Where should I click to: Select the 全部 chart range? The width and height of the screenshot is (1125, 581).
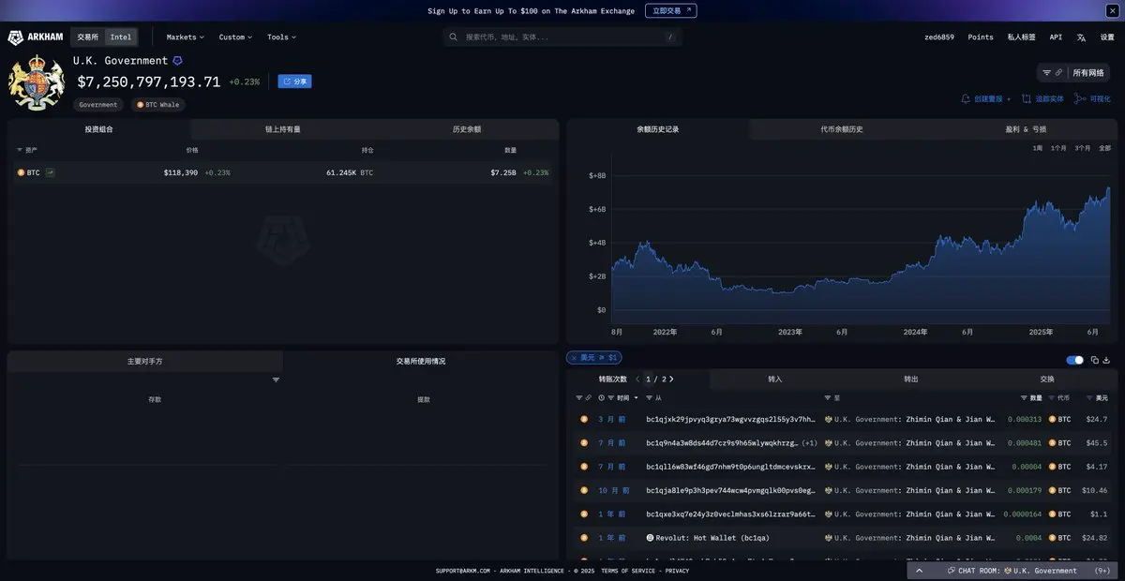tap(1104, 148)
